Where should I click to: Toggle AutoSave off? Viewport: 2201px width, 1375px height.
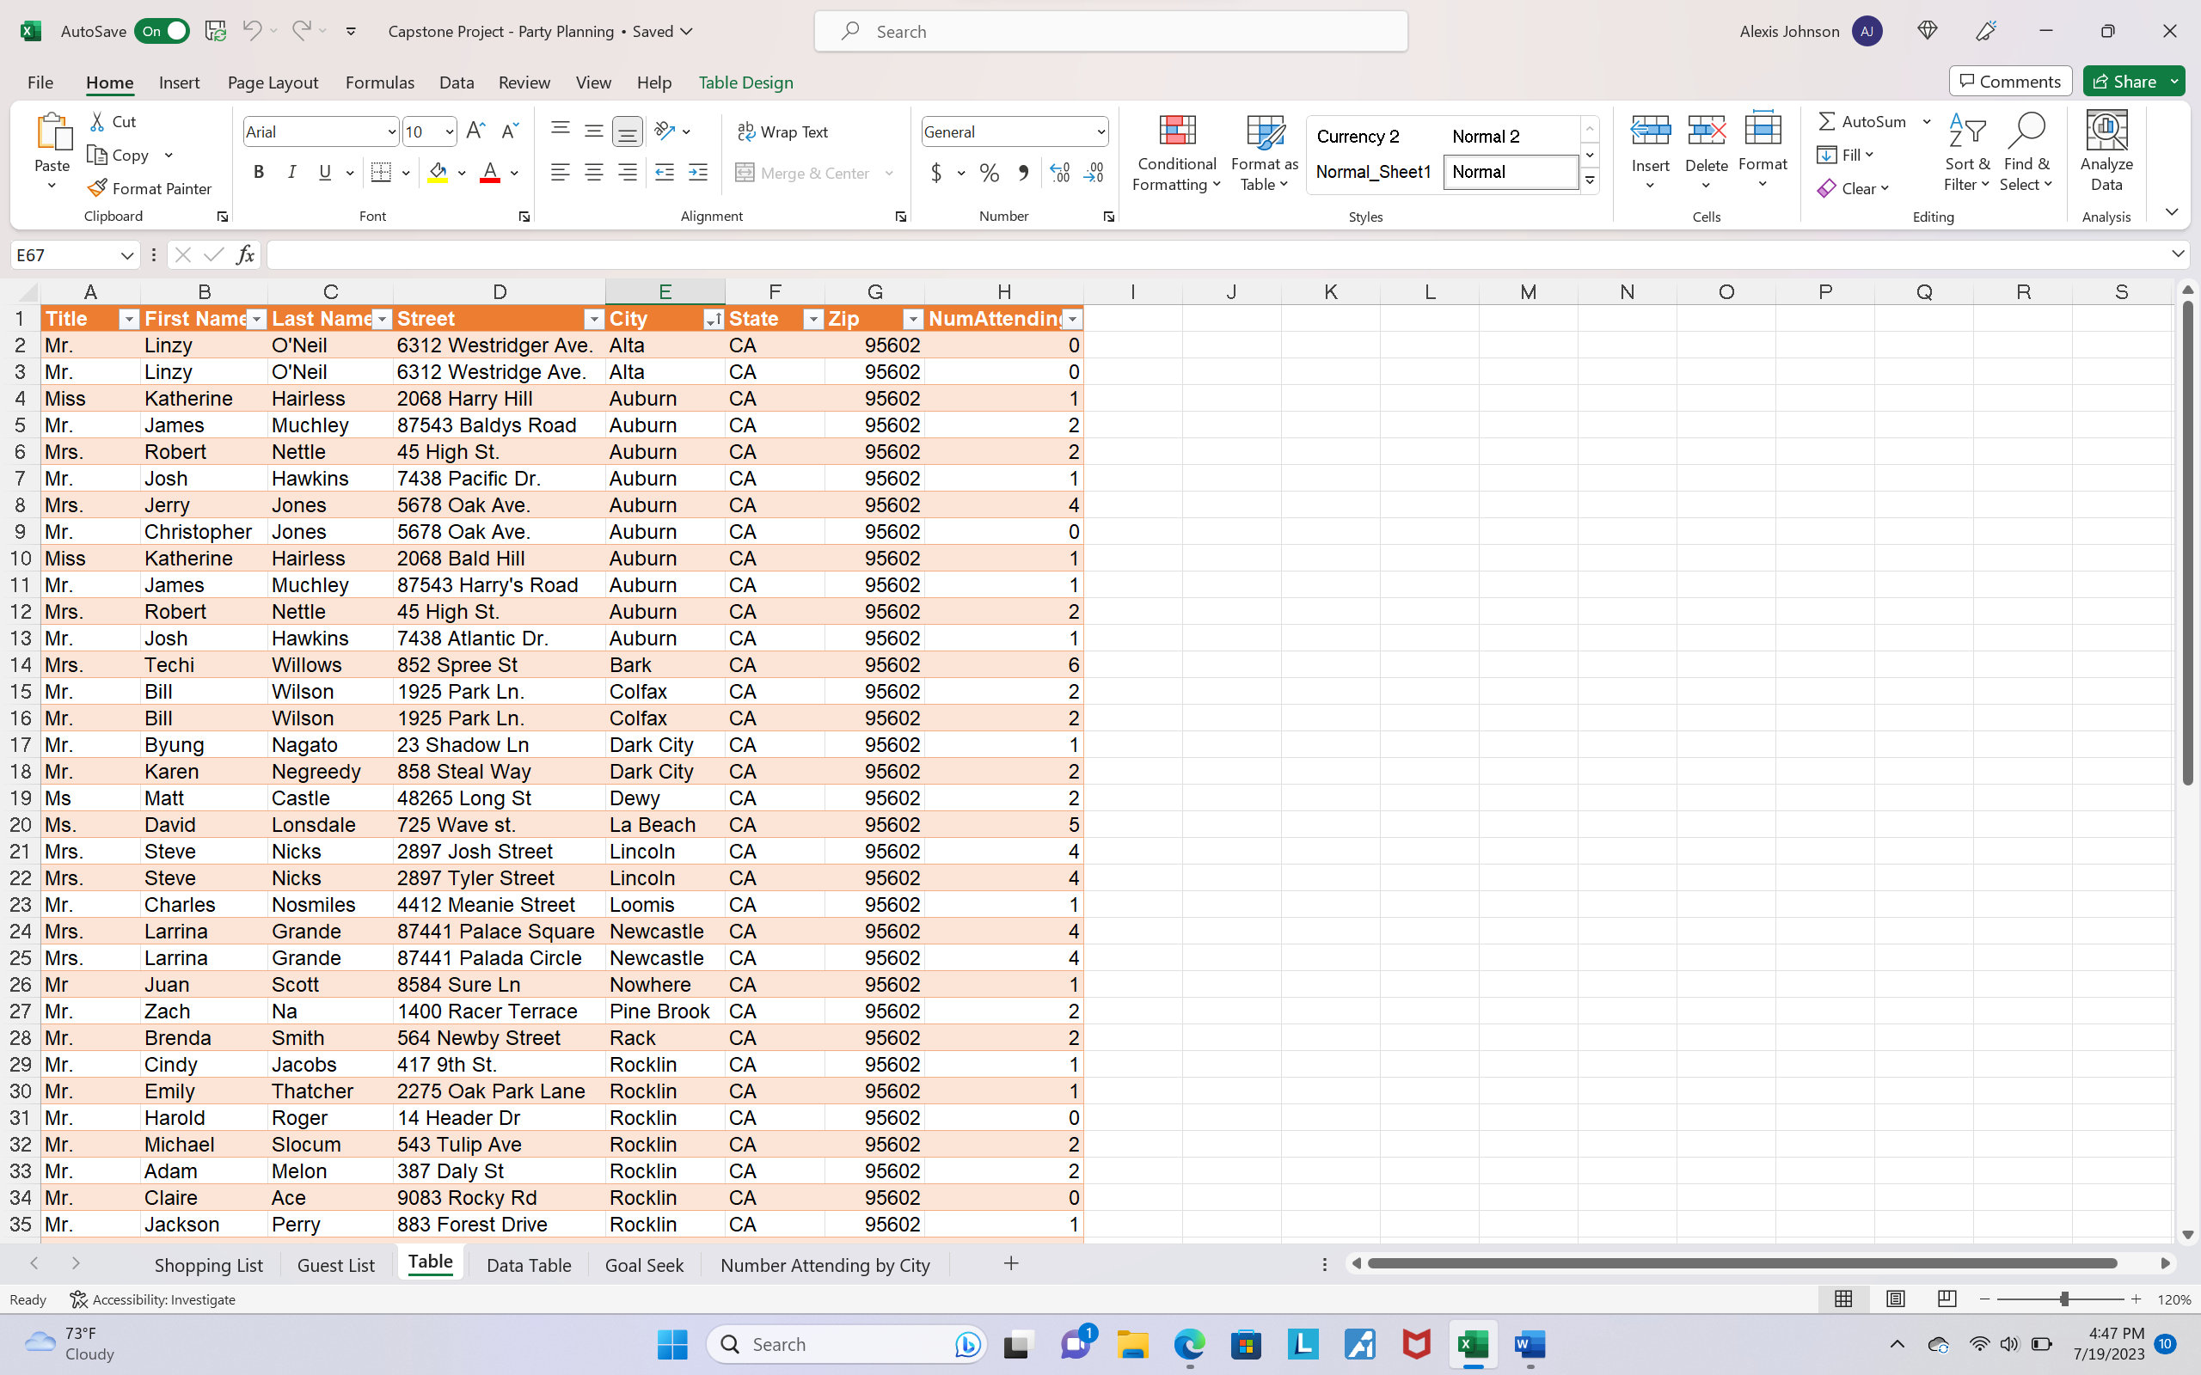pos(161,30)
